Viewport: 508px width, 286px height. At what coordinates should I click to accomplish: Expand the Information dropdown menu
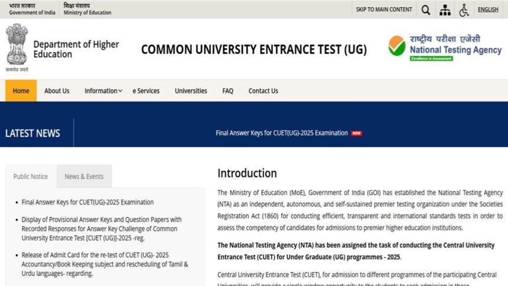click(103, 91)
